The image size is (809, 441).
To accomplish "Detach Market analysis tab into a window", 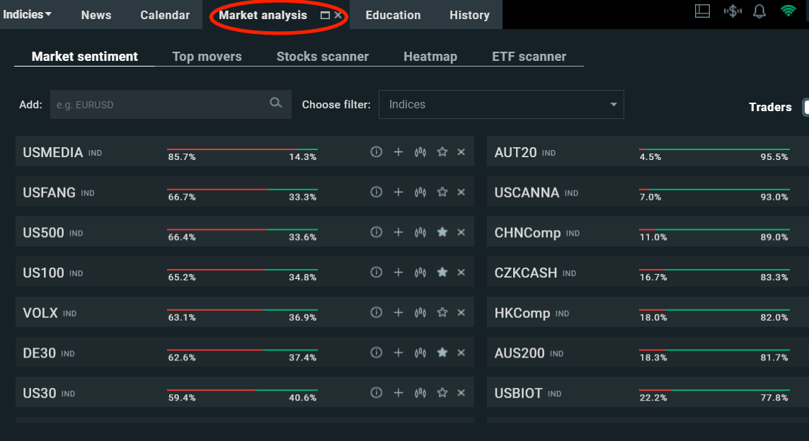I will coord(325,15).
